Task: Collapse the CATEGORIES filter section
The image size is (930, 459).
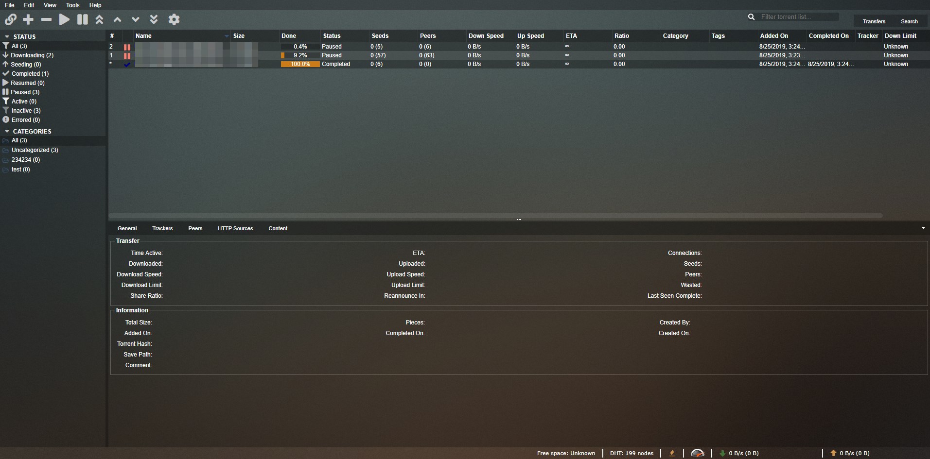Action: click(x=7, y=131)
